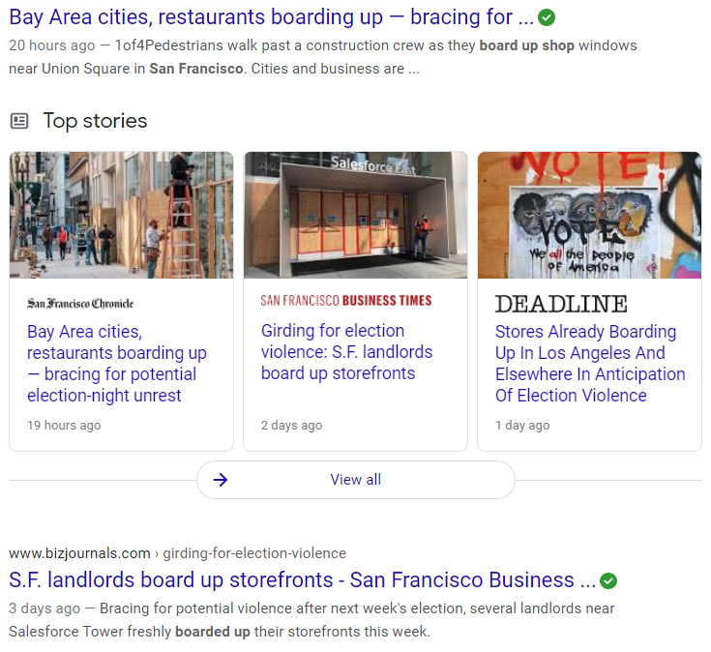Click the San Francisco Business Times logo
Image resolution: width=711 pixels, height=652 pixels.
tap(346, 301)
